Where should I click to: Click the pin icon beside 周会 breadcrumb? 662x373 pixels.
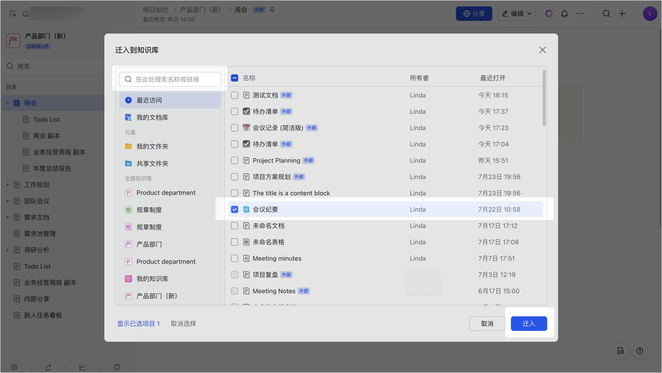point(273,10)
